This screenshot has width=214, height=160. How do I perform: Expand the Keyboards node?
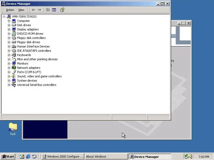click(x=9, y=55)
